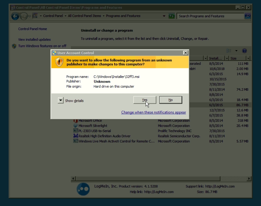261x206 pixels.
Task: Click the UAC title bar shield icon
Action: click(x=54, y=53)
